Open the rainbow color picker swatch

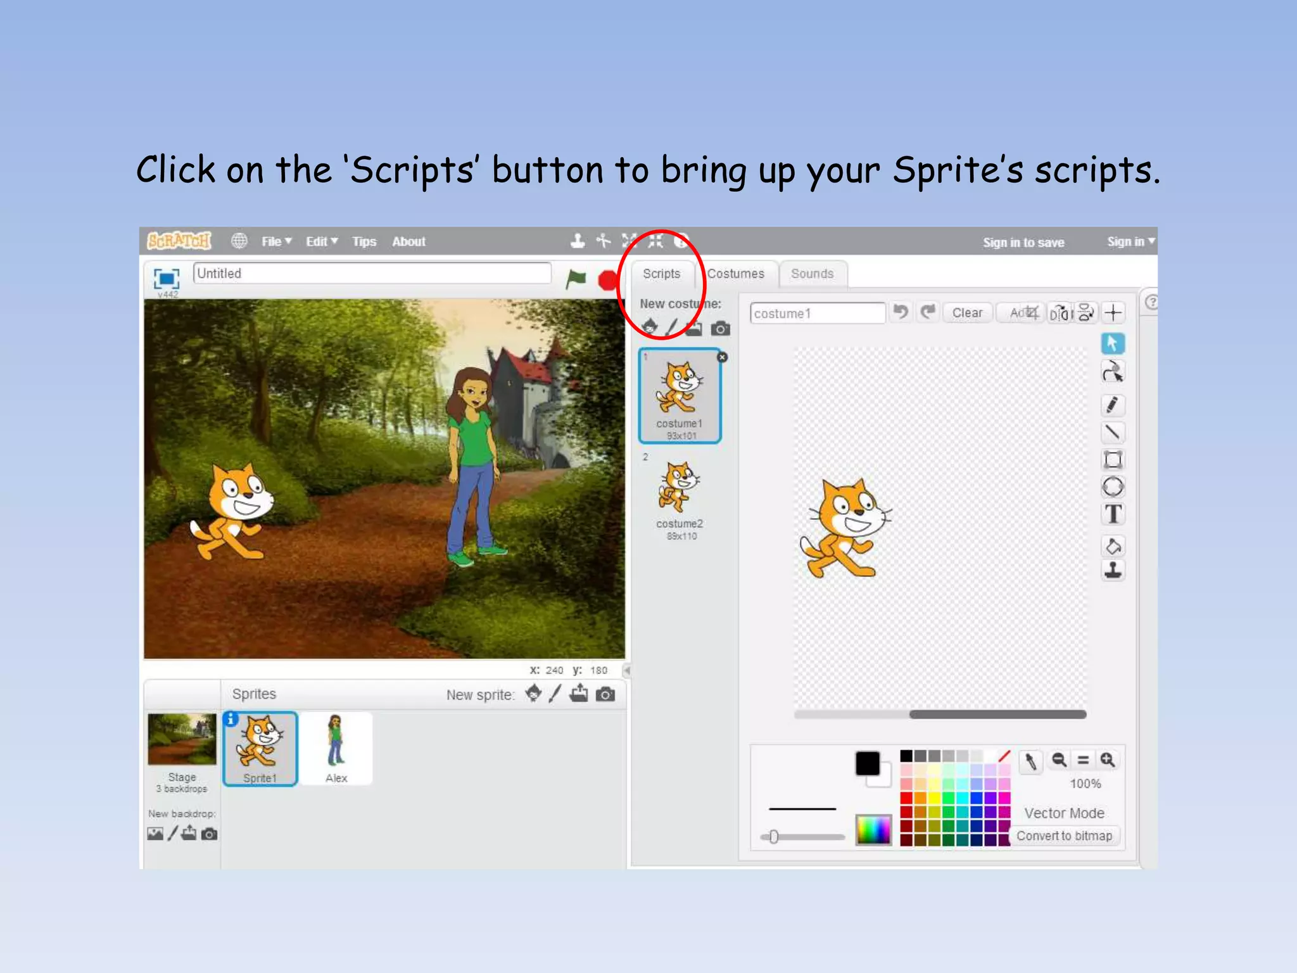coord(873,829)
